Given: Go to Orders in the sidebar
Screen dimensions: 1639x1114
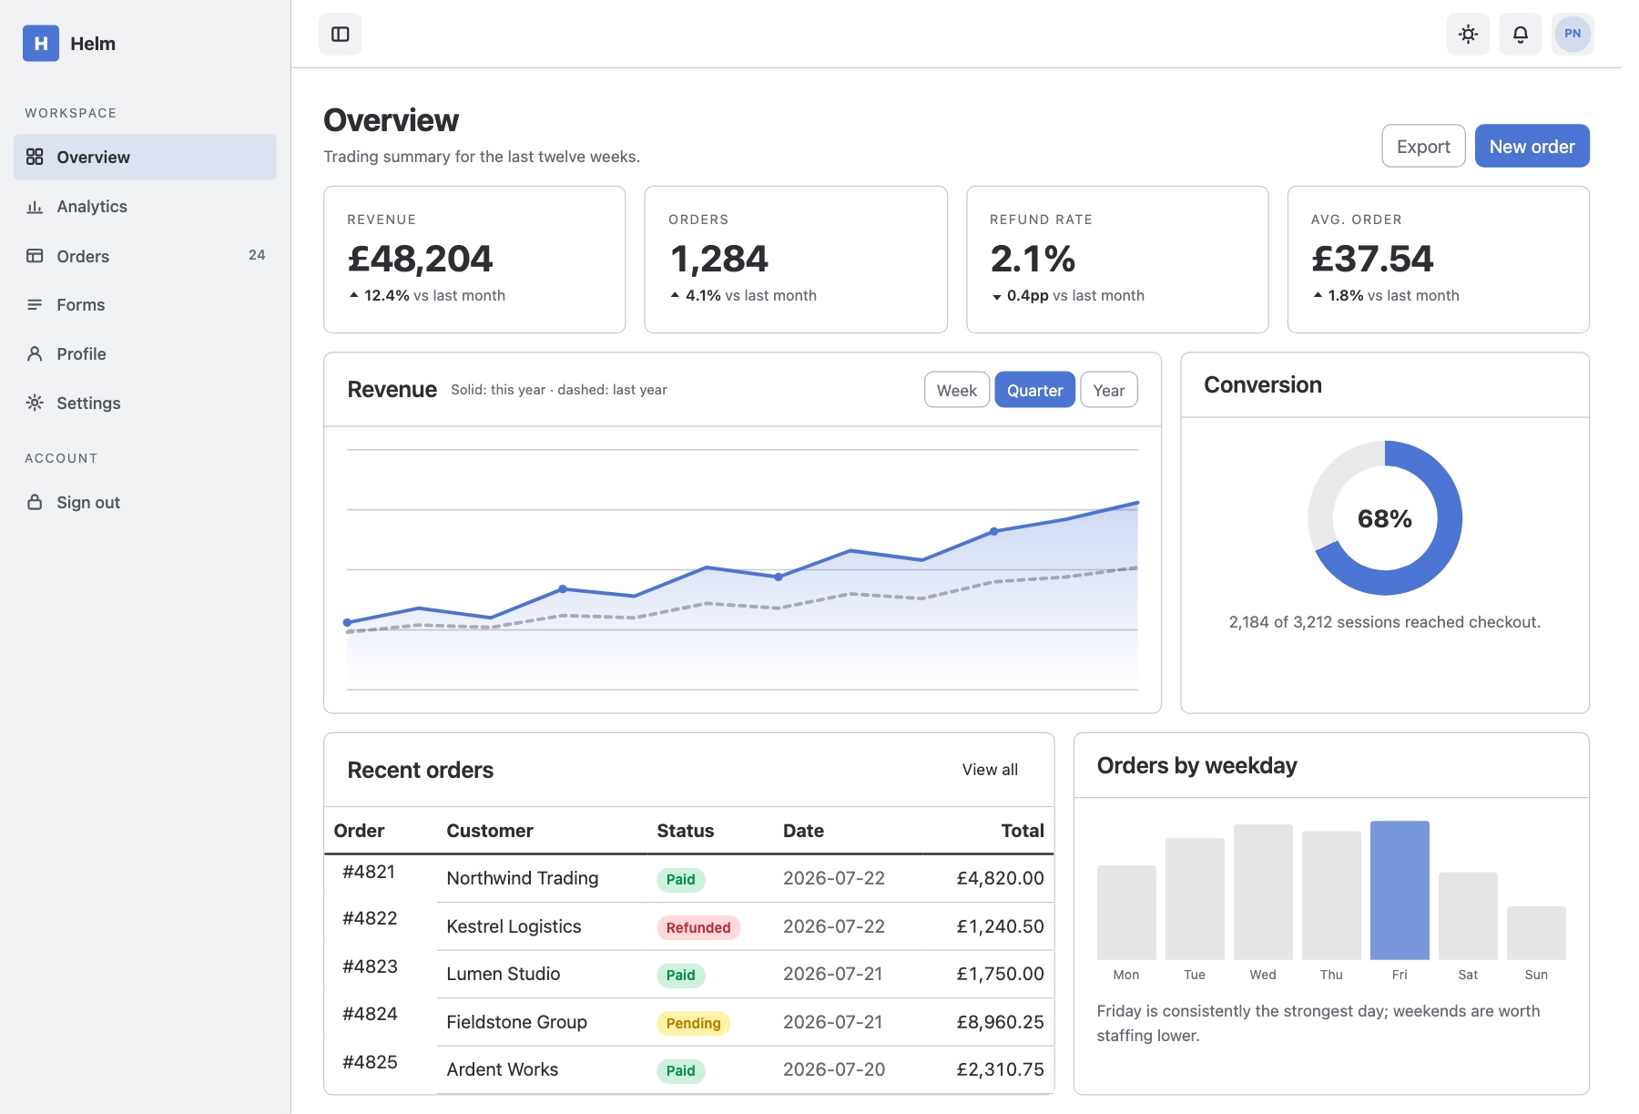Looking at the screenshot, I should 145,256.
